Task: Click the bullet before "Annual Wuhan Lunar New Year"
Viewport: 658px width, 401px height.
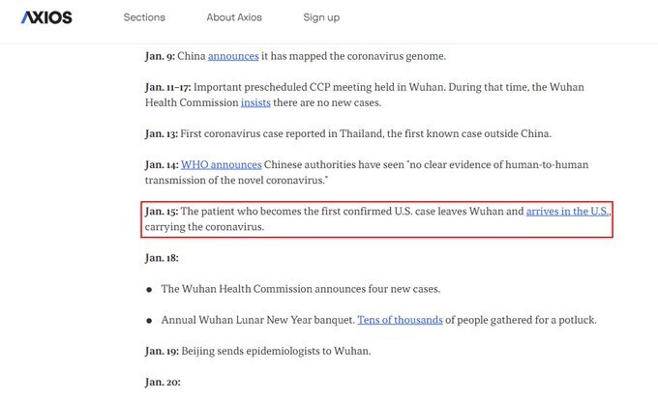Action: tap(149, 320)
